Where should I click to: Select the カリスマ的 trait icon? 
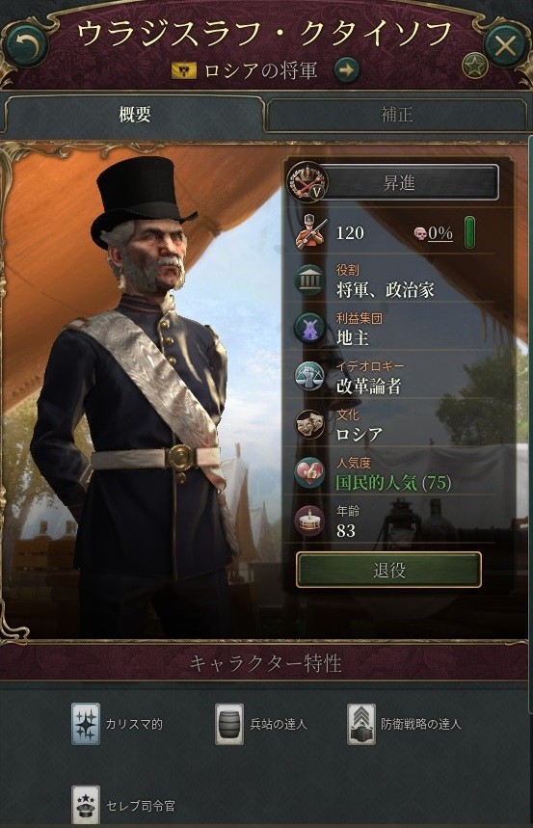[86, 724]
